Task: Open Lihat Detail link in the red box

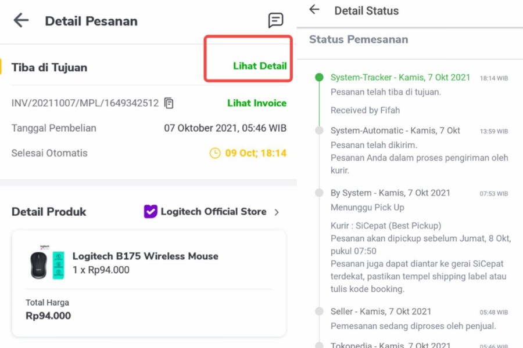Action: coord(259,66)
